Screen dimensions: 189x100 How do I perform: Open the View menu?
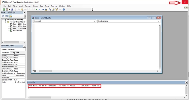pyautogui.click(x=15, y=6)
